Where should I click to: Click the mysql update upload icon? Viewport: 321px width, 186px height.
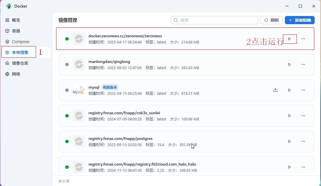(275, 90)
